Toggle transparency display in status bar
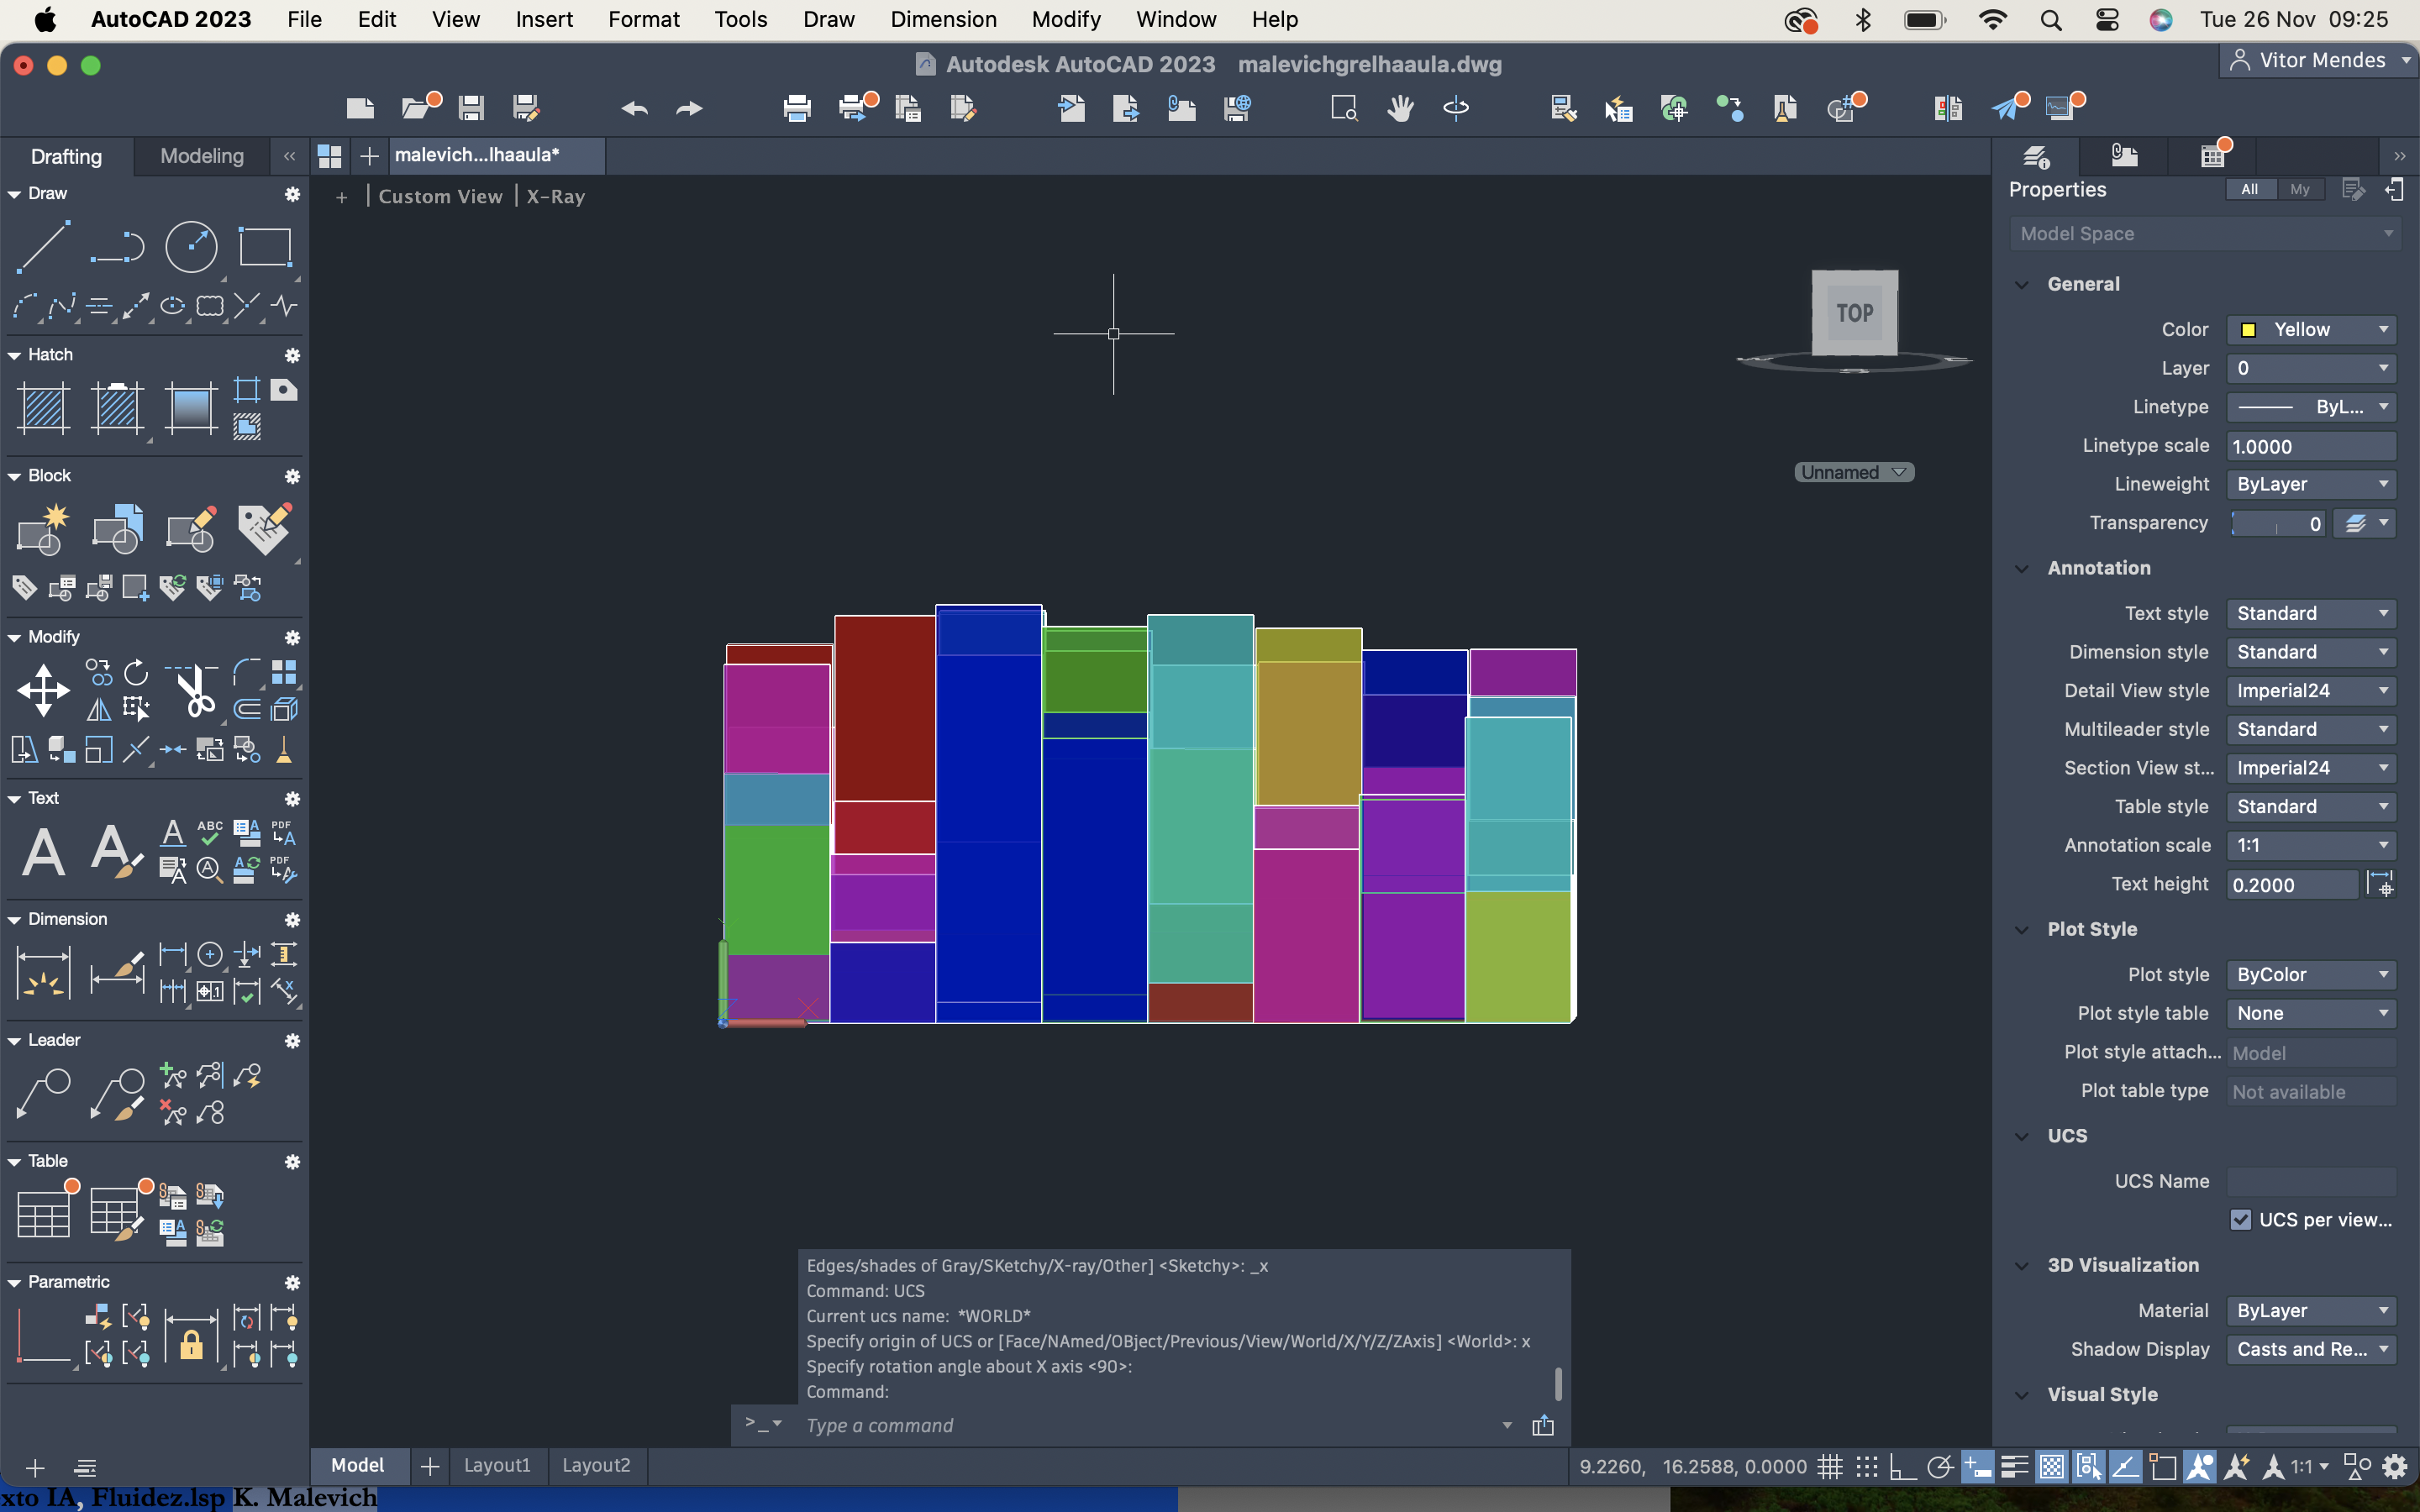 point(2051,1467)
